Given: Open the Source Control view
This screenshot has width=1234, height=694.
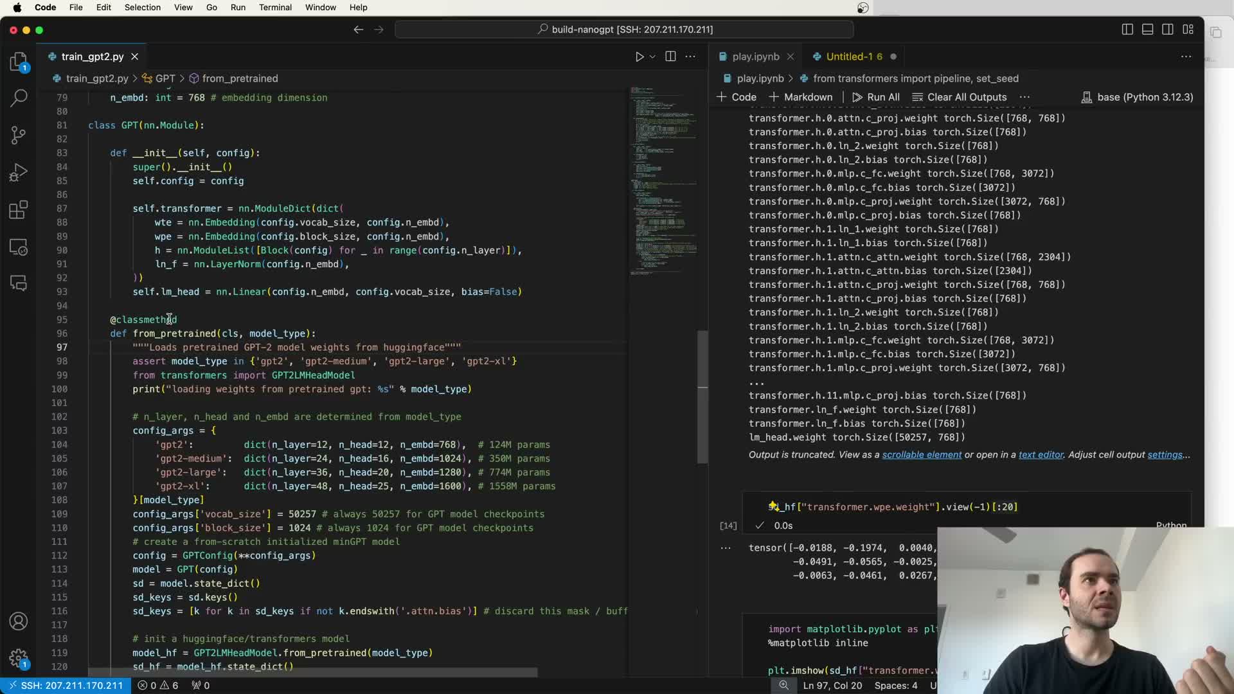Looking at the screenshot, I should tap(19, 135).
